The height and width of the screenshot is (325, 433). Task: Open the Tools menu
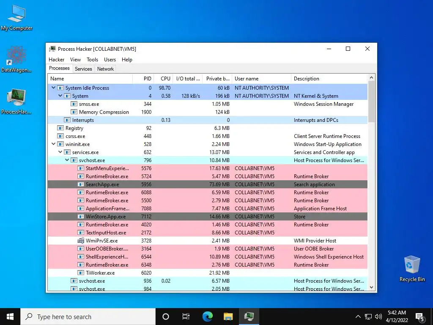coord(92,59)
